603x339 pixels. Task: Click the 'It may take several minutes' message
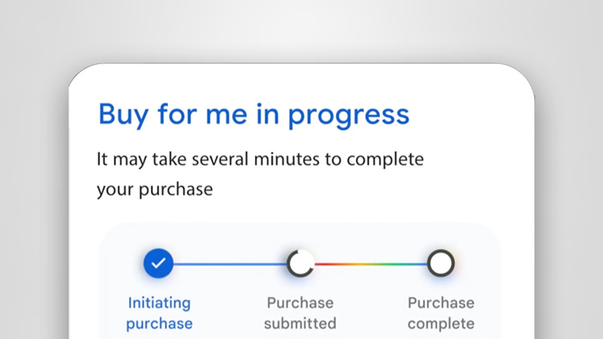tap(260, 174)
